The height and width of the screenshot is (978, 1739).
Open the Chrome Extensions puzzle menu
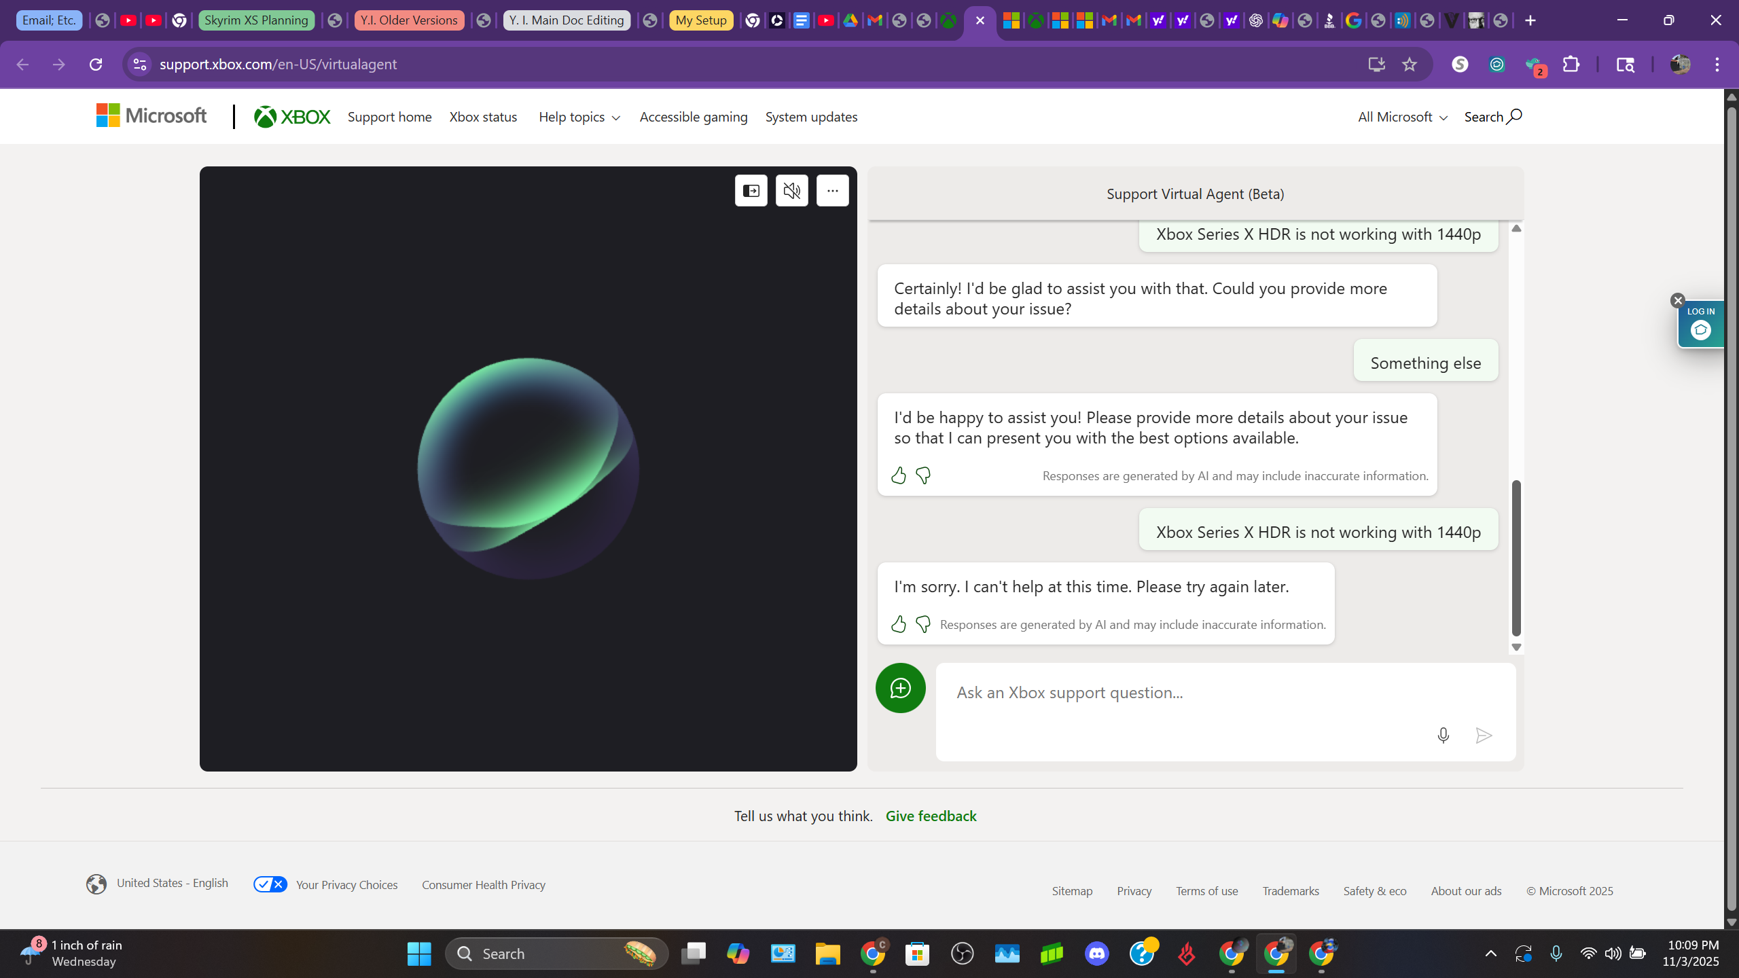coord(1571,64)
